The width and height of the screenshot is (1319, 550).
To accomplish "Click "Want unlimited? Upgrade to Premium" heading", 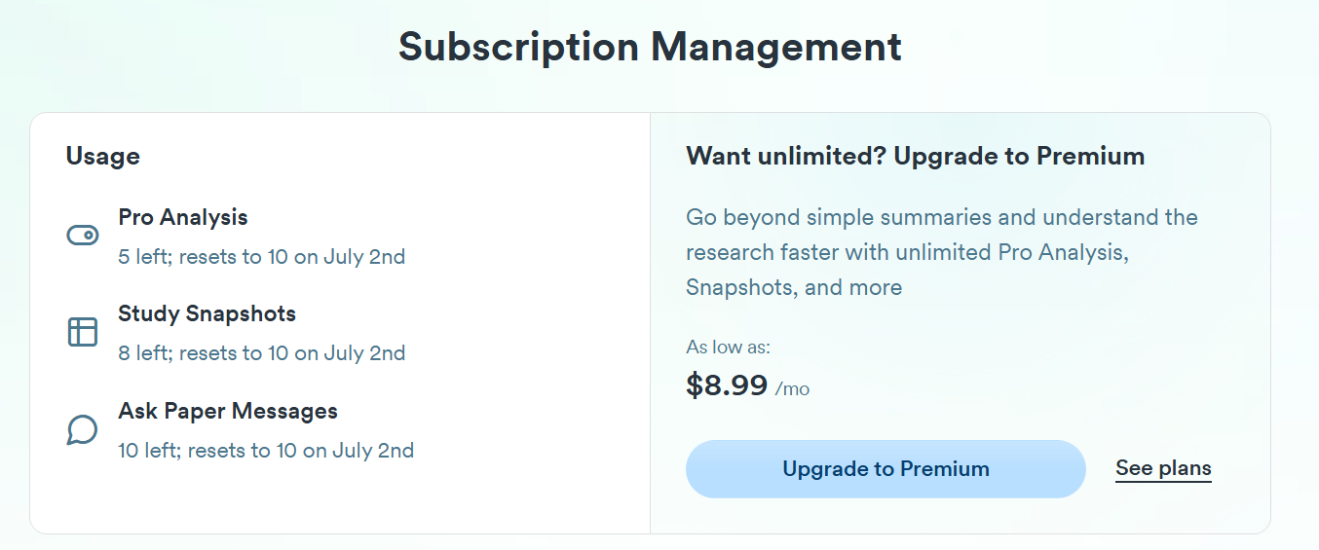I will click(x=915, y=156).
